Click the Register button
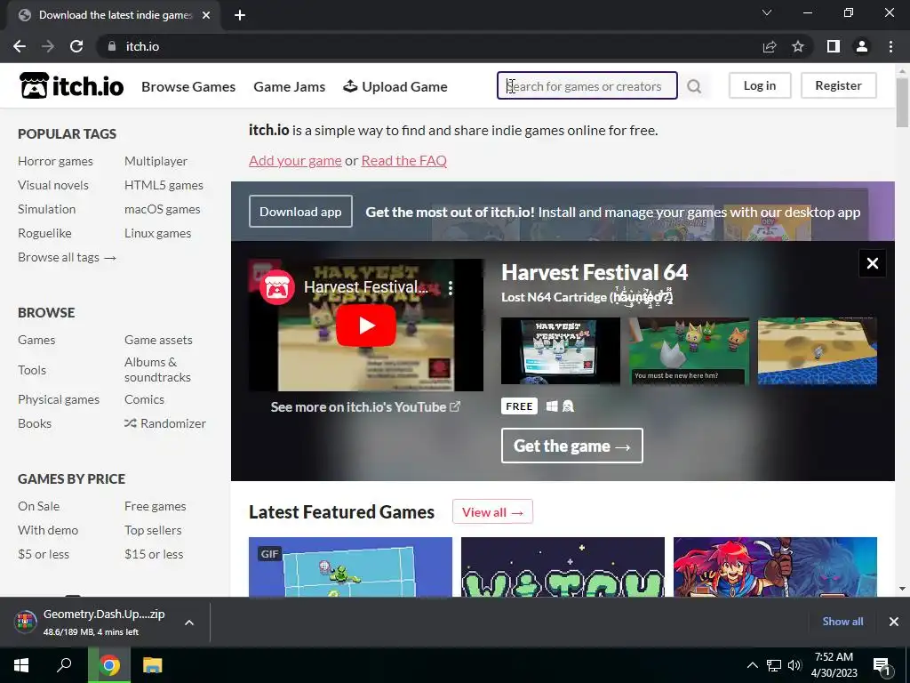 pyautogui.click(x=839, y=85)
